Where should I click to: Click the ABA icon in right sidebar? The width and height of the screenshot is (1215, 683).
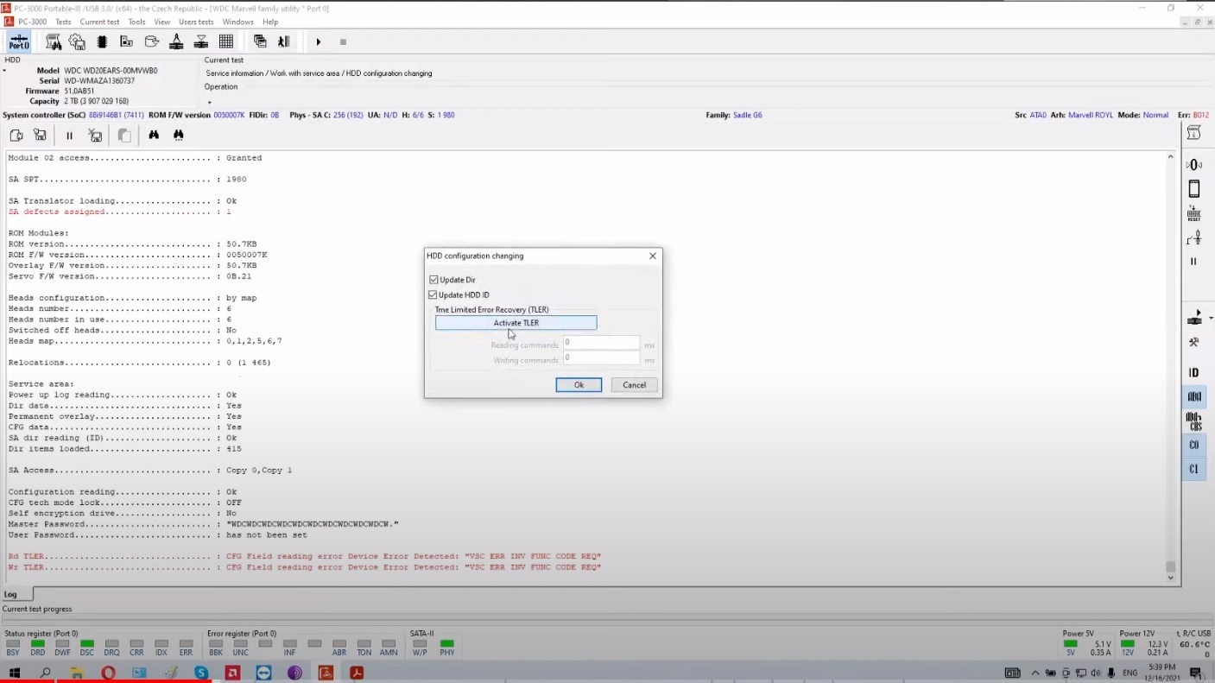click(x=1194, y=397)
